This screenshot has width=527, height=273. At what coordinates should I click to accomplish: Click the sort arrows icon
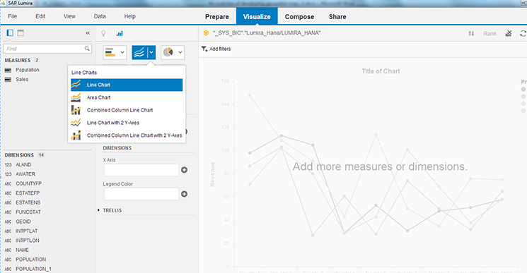tap(471, 33)
